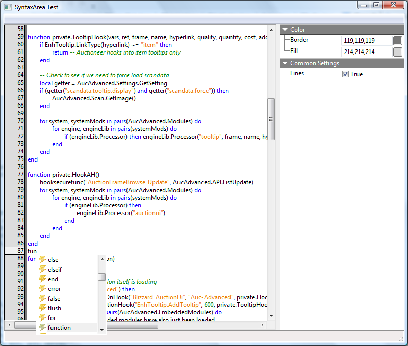Click the string "item" on line 60
The height and width of the screenshot is (346, 408).
click(x=149, y=45)
